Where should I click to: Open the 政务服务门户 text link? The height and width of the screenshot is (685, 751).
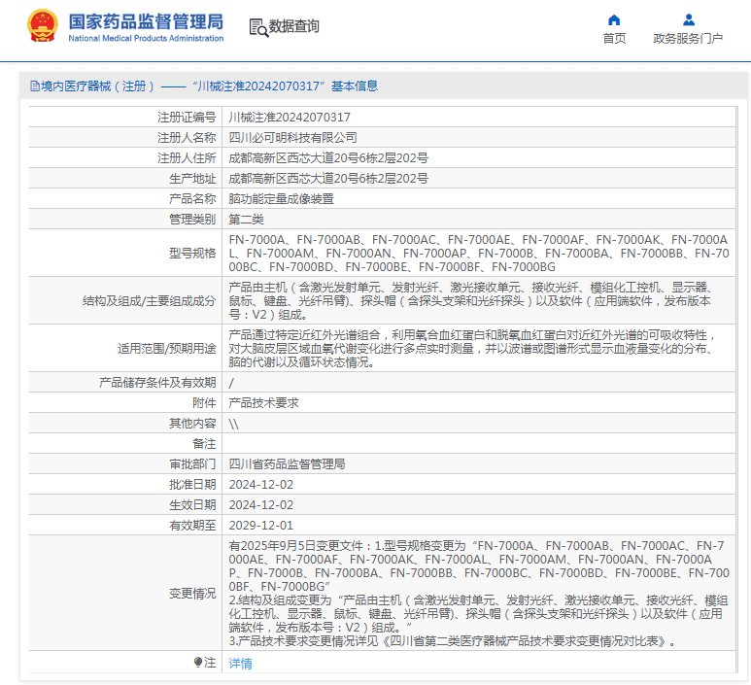tap(688, 39)
